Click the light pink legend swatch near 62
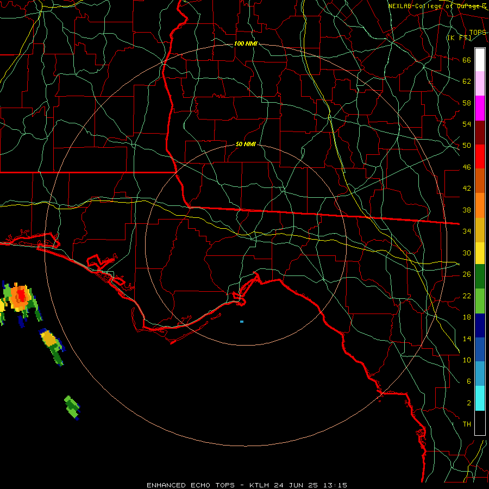Screen dimensions: 489x489 480,84
